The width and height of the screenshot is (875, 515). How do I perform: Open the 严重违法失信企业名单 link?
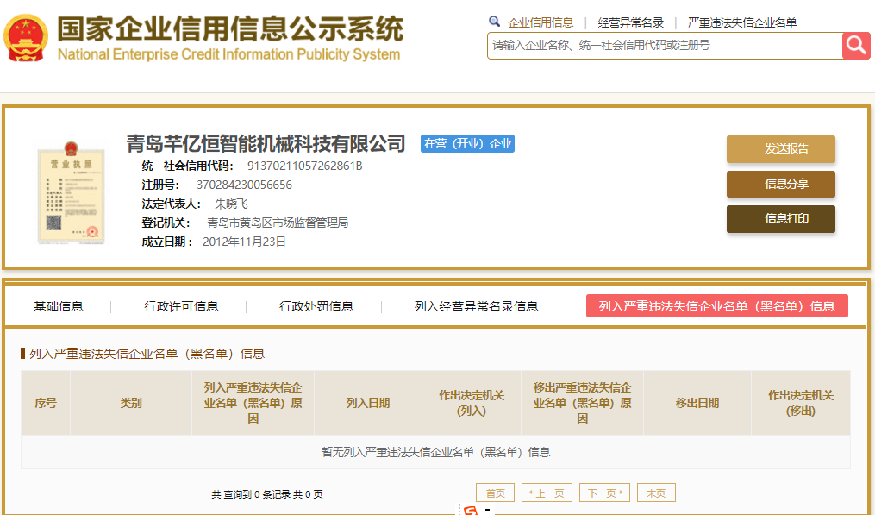click(742, 22)
